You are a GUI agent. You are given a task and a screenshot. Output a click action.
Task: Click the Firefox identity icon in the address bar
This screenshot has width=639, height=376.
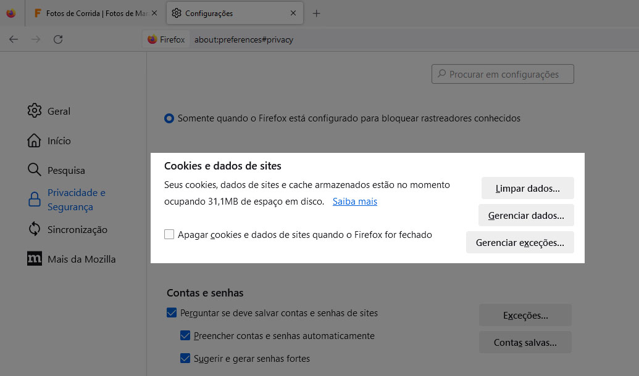(x=152, y=39)
